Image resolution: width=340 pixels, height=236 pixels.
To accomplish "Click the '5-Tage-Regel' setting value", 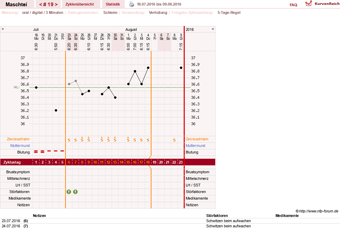I will [x=229, y=12].
